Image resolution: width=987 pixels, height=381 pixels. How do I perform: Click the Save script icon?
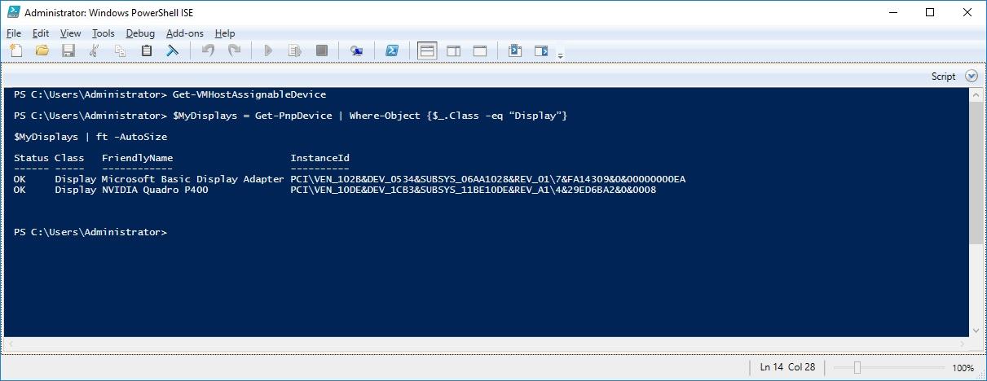[68, 51]
